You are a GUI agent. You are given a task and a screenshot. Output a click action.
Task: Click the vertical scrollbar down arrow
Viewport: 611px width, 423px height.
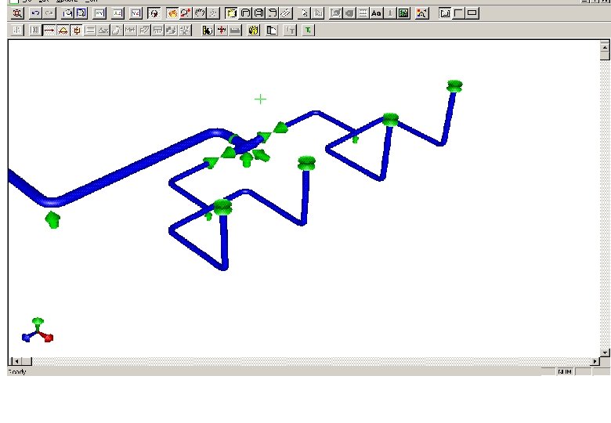(605, 352)
